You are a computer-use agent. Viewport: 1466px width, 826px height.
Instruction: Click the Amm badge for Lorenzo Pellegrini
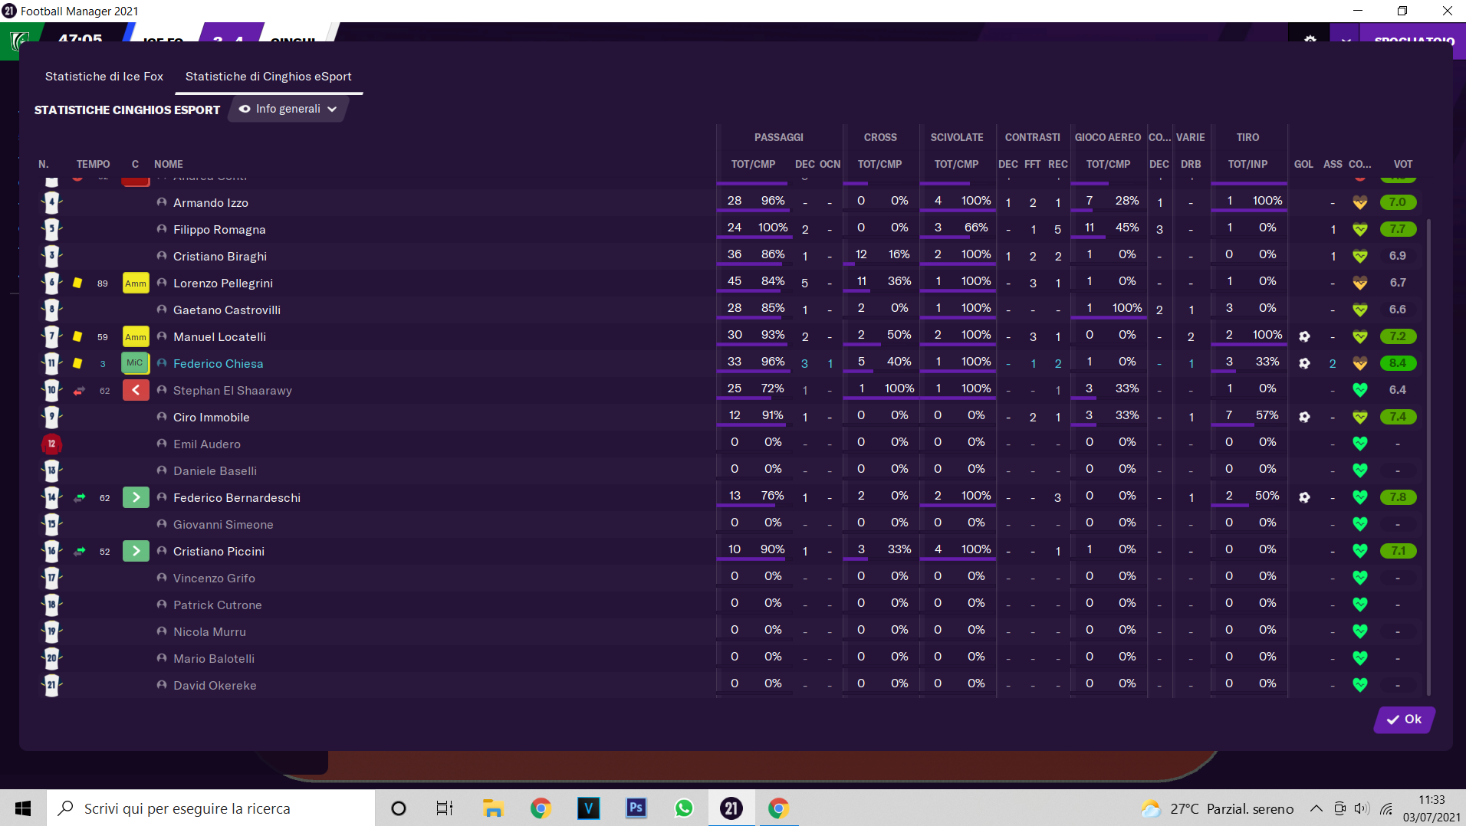pyautogui.click(x=136, y=284)
